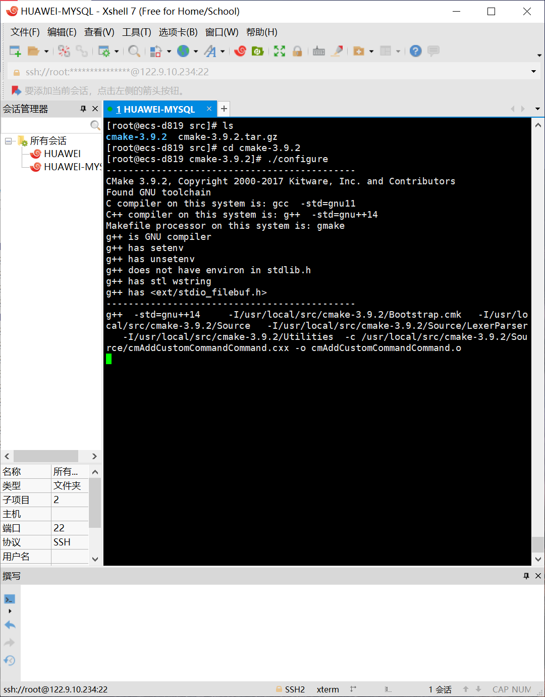Image resolution: width=545 pixels, height=697 pixels.
Task: Close the HUAWEI-MYSQL tab
Action: point(209,109)
